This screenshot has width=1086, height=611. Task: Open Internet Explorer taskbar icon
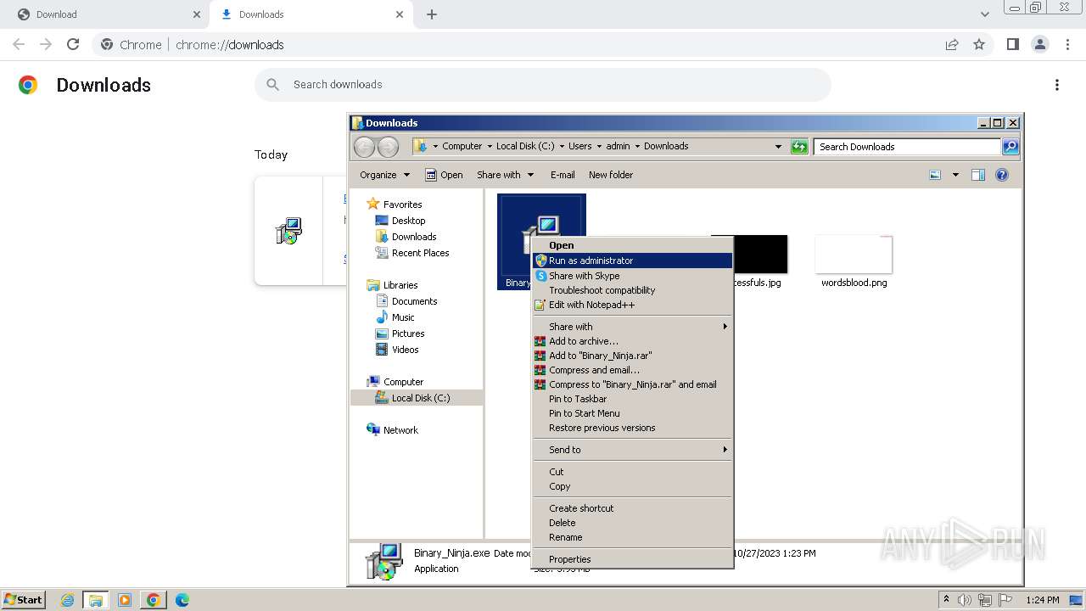coord(68,600)
